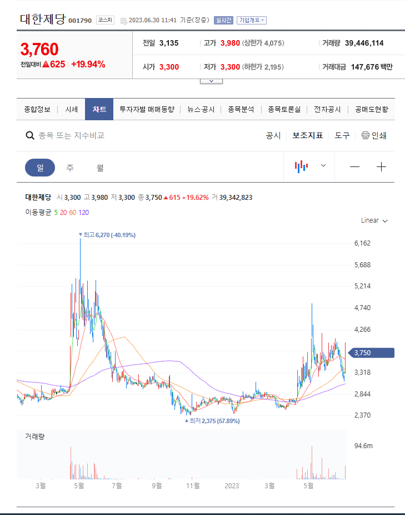
Task: Click the 6,162 price axis label
Action: (362, 243)
